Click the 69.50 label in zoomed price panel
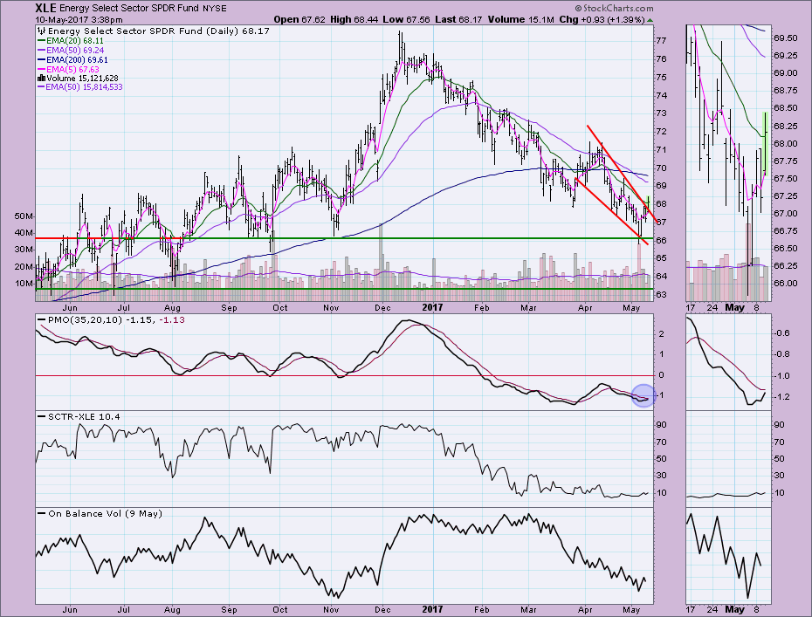The height and width of the screenshot is (617, 812). click(787, 38)
